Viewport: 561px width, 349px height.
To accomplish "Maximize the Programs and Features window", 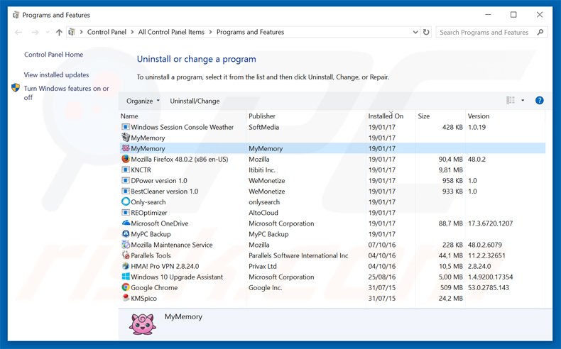I will [513, 15].
